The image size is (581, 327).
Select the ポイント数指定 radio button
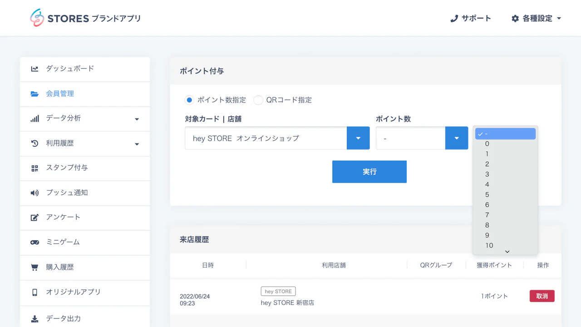tap(189, 100)
